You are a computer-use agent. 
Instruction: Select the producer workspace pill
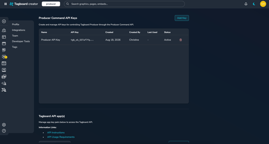[51, 4]
